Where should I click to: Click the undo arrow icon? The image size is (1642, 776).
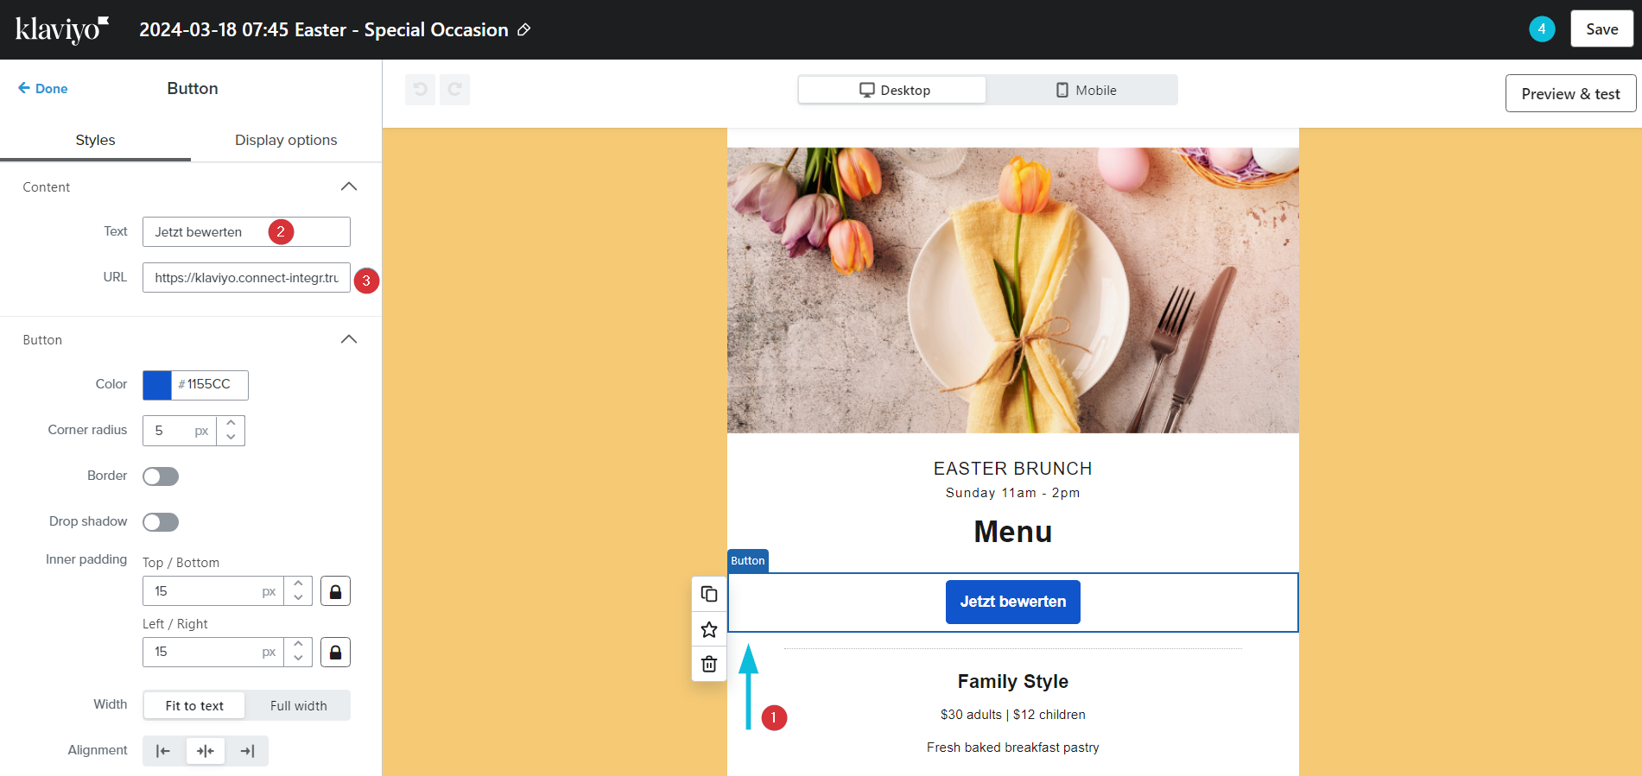[x=421, y=90]
